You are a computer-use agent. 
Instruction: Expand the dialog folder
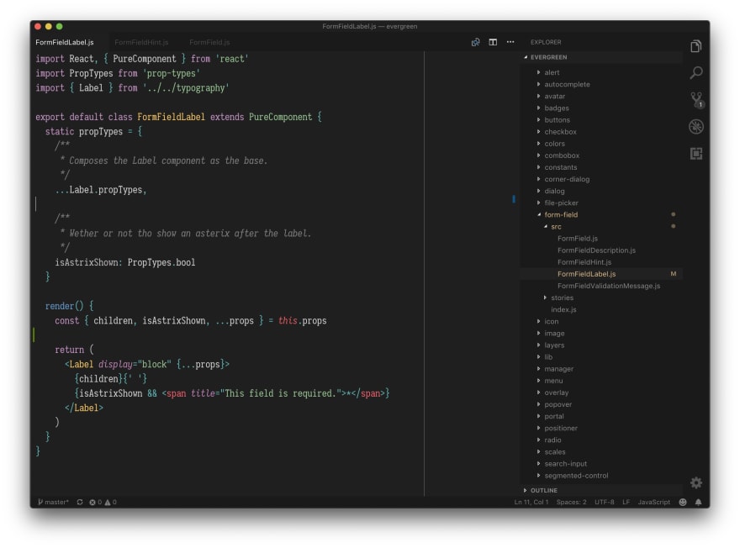602,191
